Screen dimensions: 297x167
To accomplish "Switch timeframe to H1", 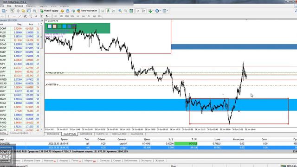I will tap(78, 16).
